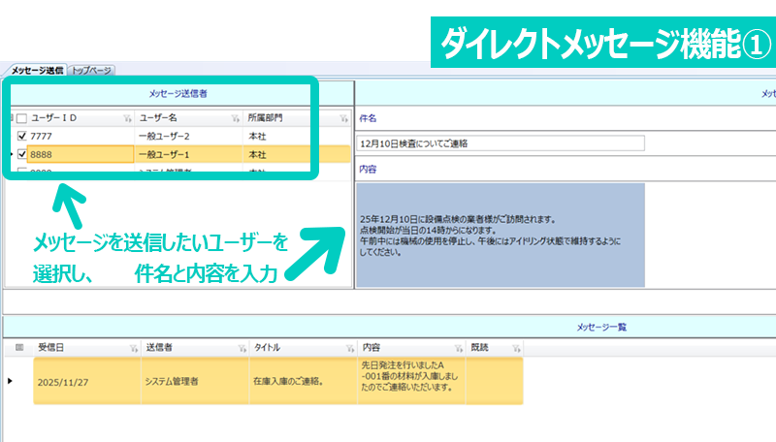Open filter for タイトル column
776x442 pixels.
[x=347, y=348]
